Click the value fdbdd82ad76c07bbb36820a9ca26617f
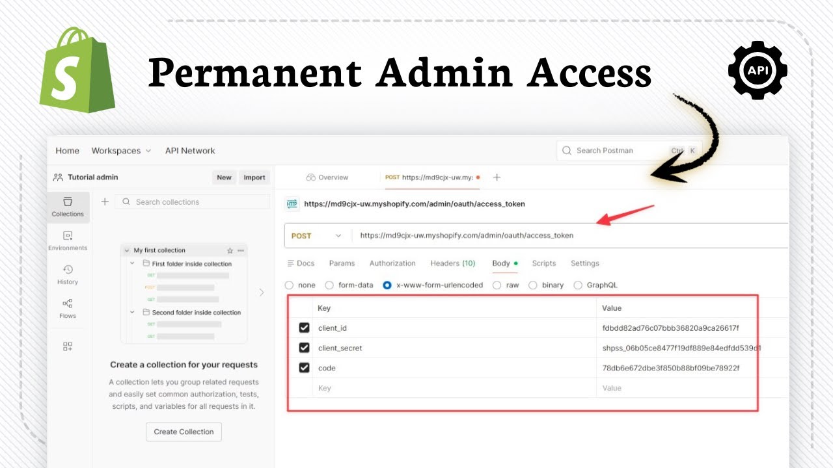Image resolution: width=833 pixels, height=468 pixels. coord(671,328)
